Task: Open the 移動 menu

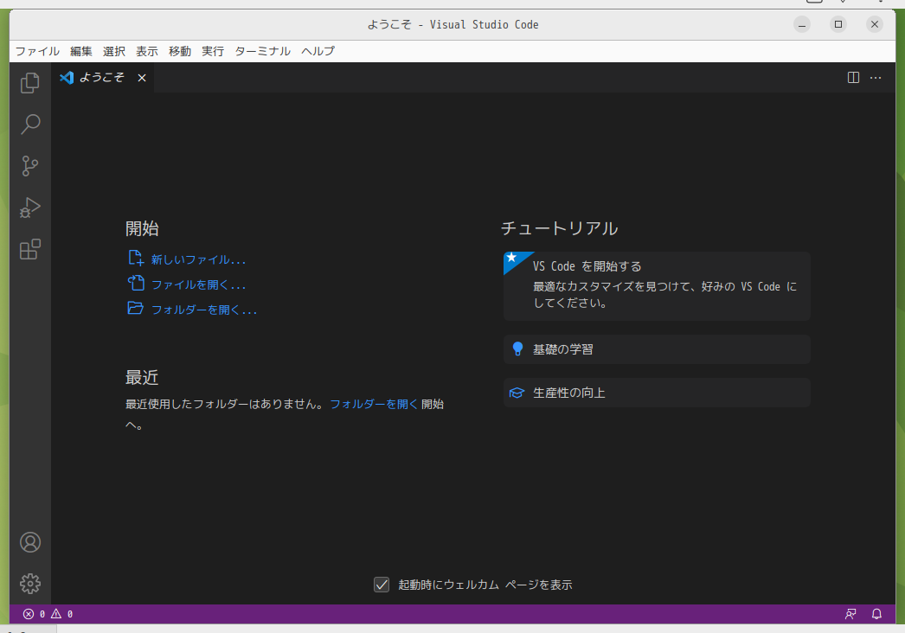Action: [x=180, y=51]
